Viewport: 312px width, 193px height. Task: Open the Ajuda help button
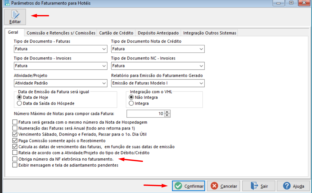point(293,186)
